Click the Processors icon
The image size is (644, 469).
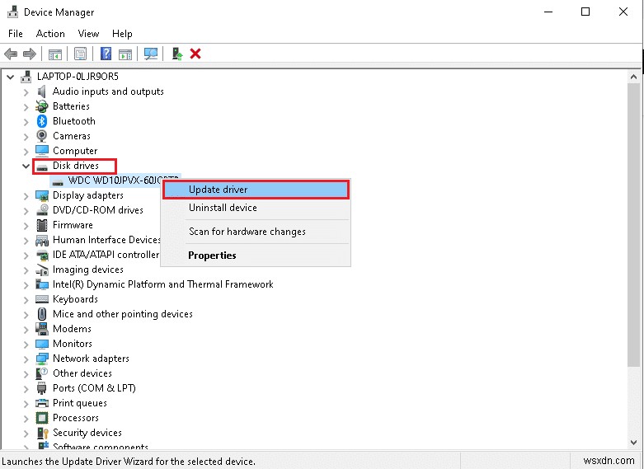tap(42, 418)
